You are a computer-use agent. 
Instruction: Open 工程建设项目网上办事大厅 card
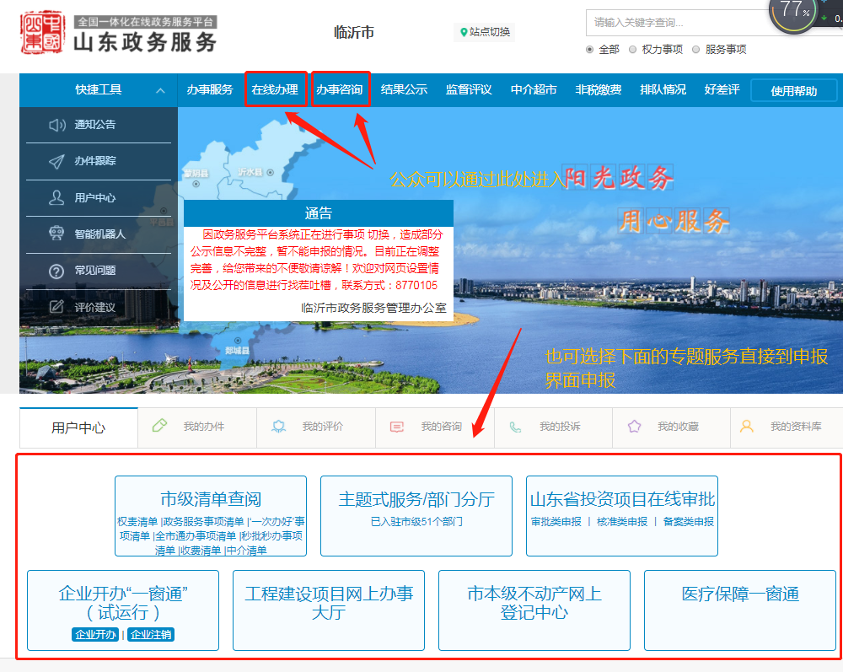coord(329,610)
